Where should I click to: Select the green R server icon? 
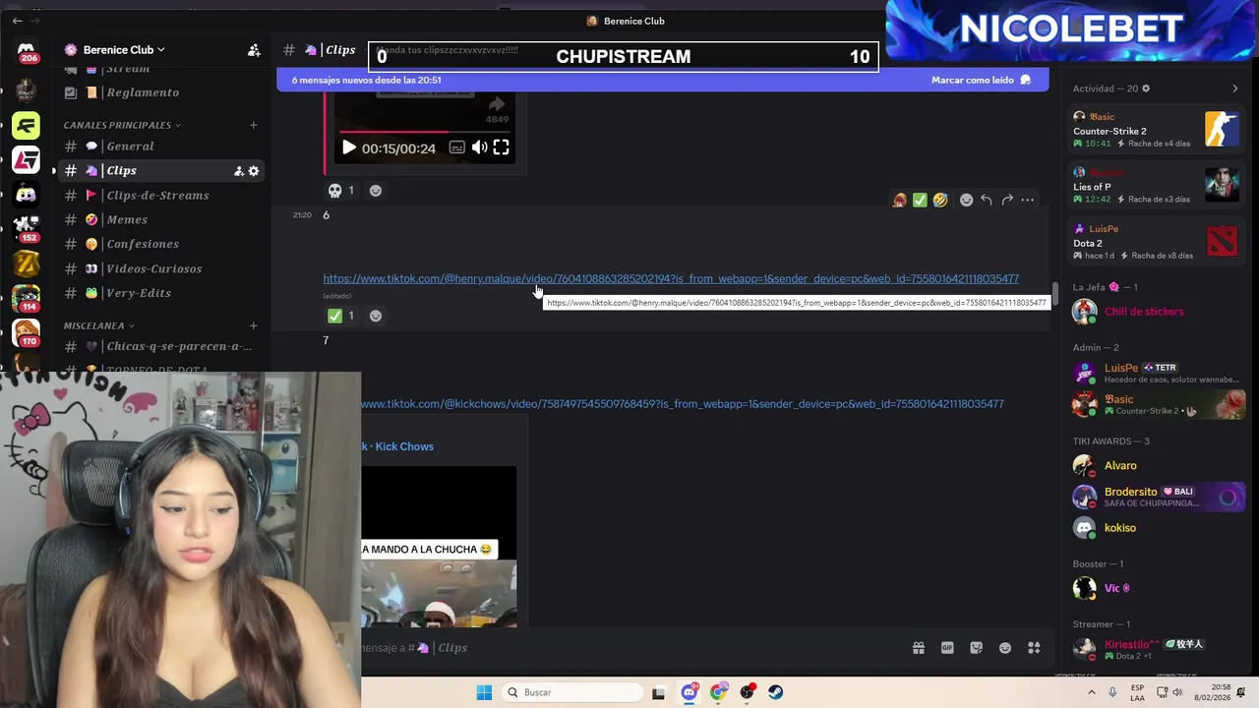point(26,126)
